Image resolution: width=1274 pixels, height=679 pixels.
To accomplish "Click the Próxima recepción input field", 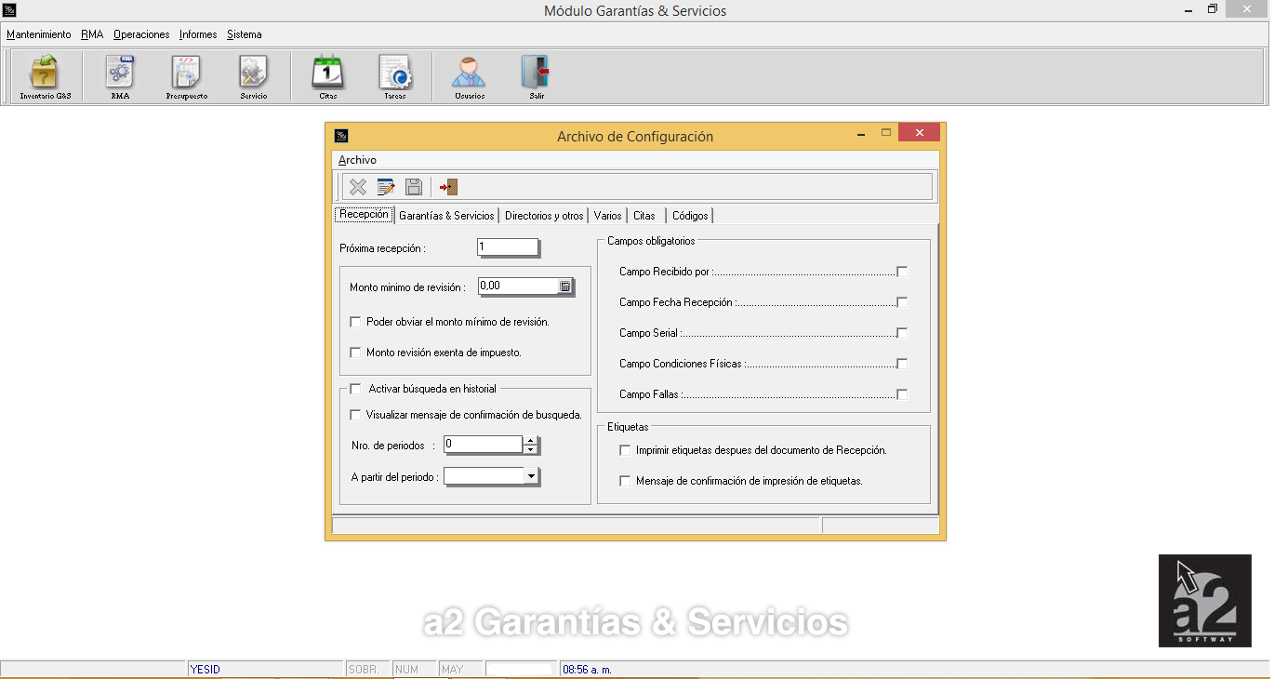I will tap(507, 247).
